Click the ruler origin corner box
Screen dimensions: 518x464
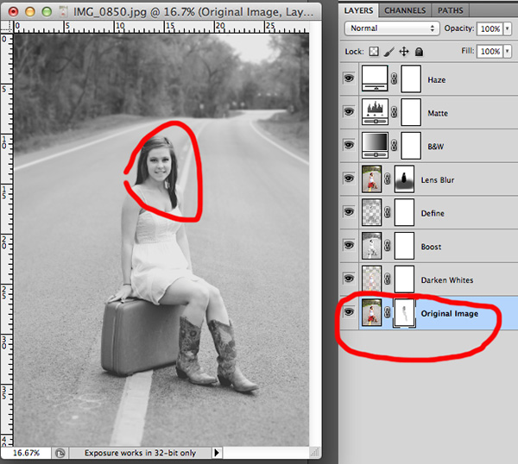coord(7,27)
